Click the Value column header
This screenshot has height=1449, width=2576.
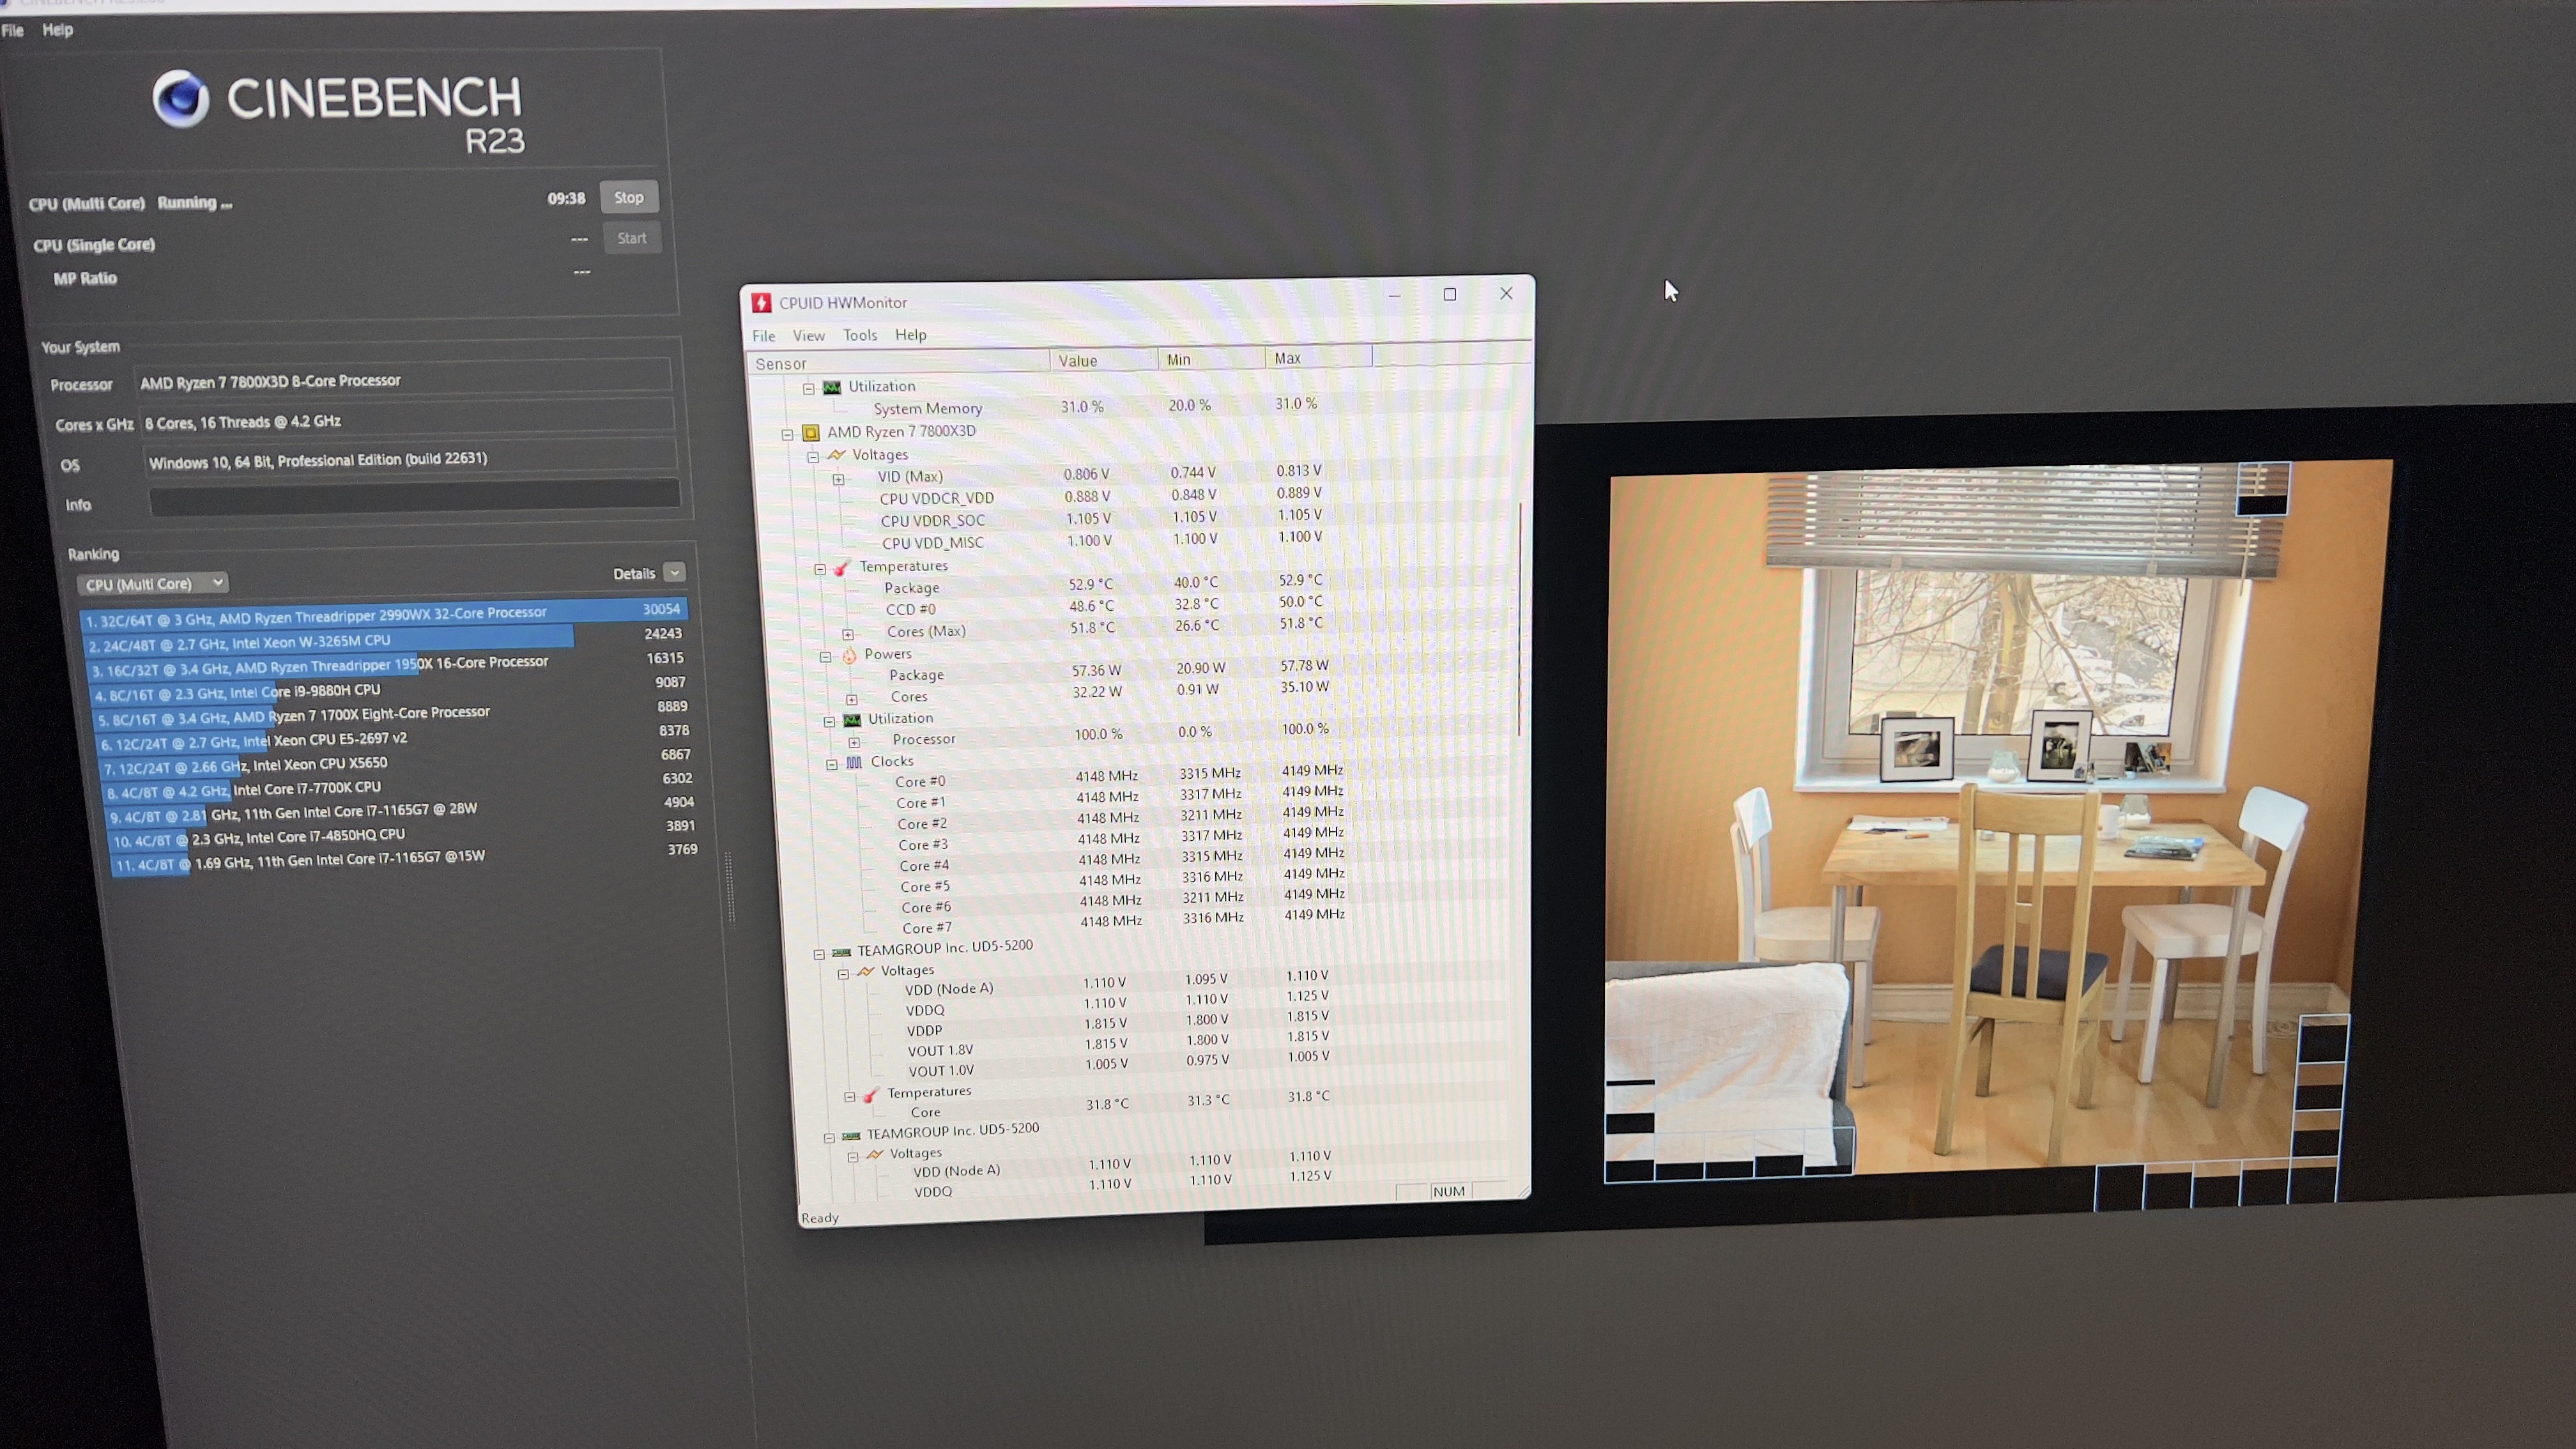click(x=1104, y=360)
